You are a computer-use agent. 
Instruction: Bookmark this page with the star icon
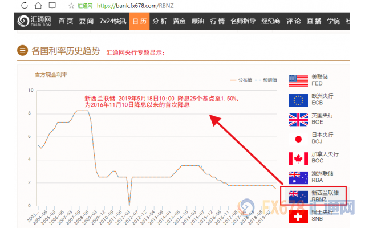tap(71, 6)
